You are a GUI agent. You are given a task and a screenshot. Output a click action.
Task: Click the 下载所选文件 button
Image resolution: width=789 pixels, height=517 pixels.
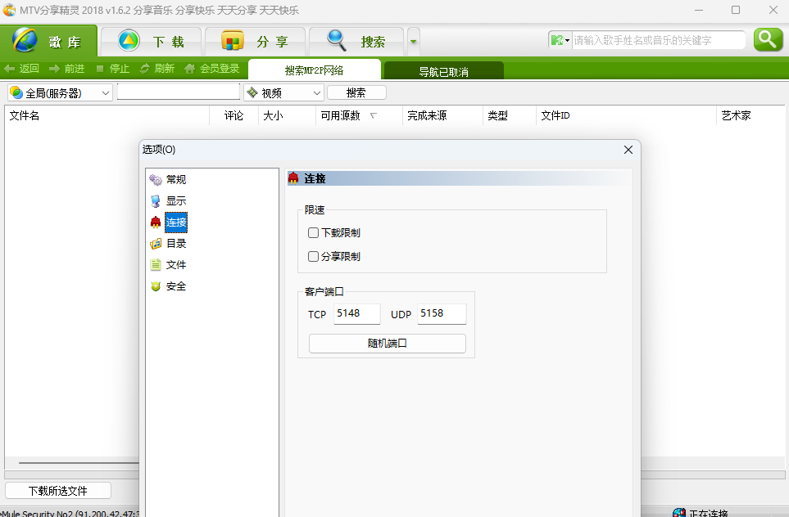point(57,491)
